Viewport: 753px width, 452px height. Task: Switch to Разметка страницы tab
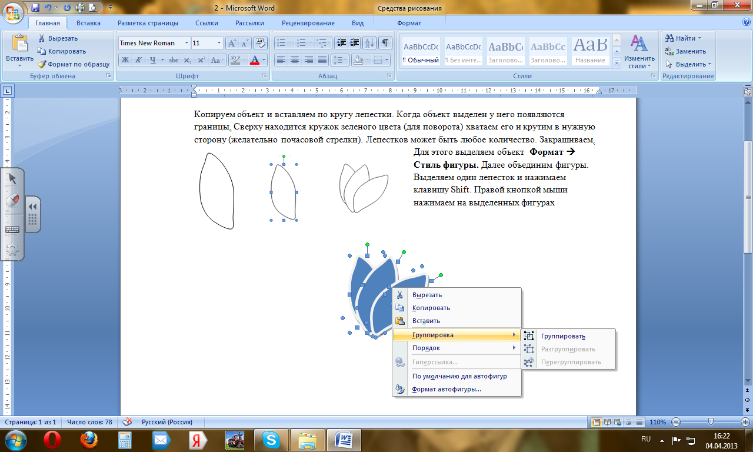148,23
